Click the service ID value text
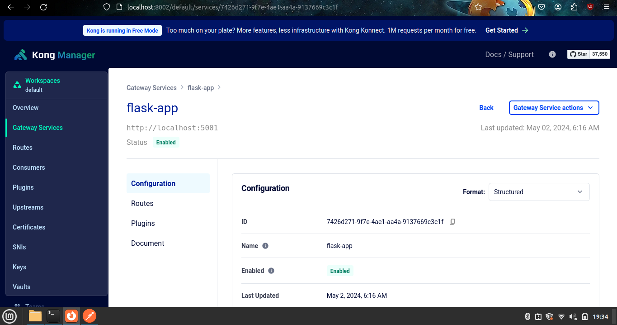 385,222
